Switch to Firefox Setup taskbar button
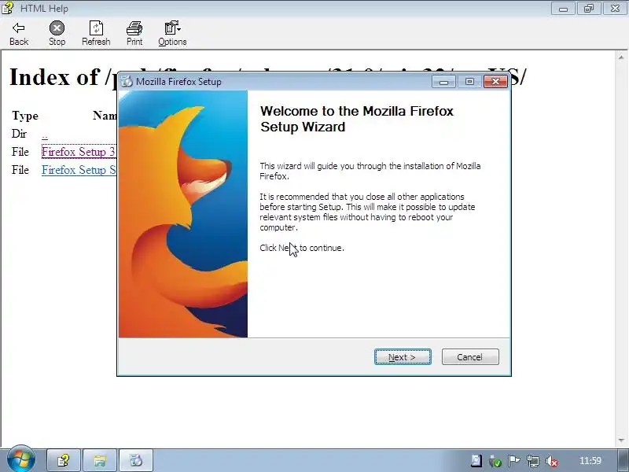 click(136, 460)
